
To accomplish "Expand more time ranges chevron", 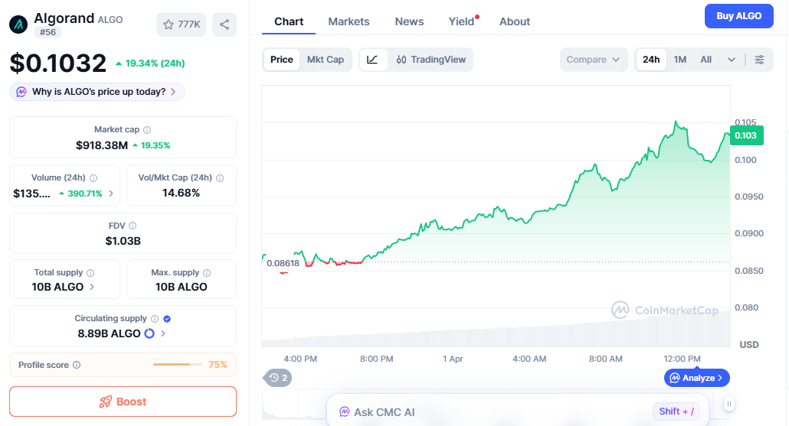I will tap(732, 60).
